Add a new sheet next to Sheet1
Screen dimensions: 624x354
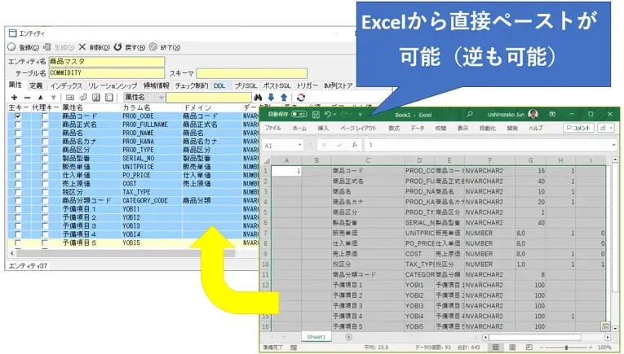[x=348, y=336]
